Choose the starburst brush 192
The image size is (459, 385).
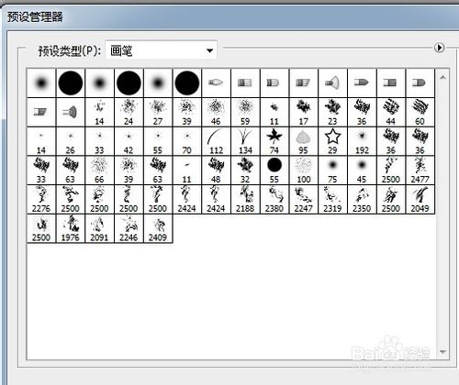coord(362,141)
